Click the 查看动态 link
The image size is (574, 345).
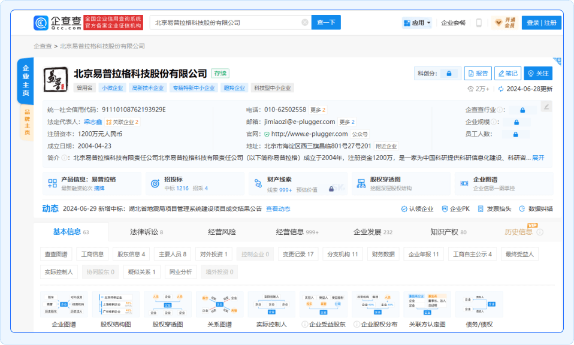[278, 208]
